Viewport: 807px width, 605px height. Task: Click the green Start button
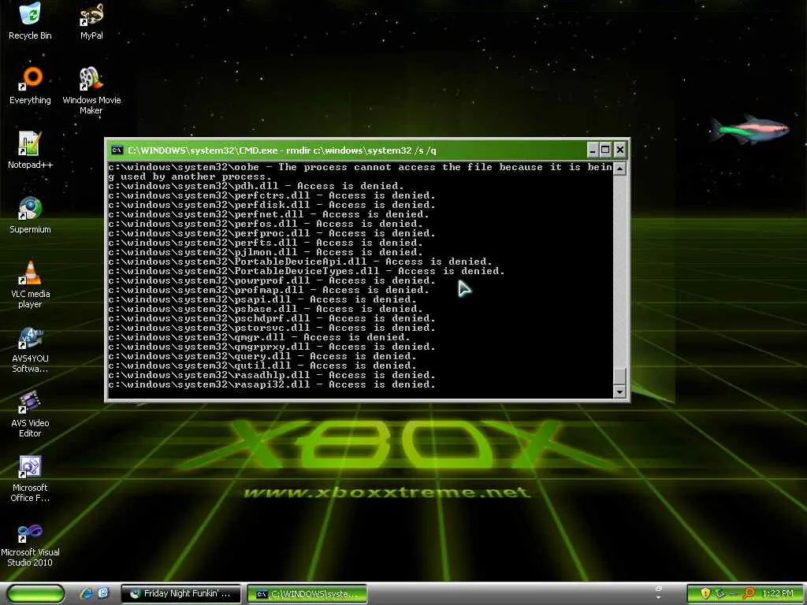coord(36,594)
